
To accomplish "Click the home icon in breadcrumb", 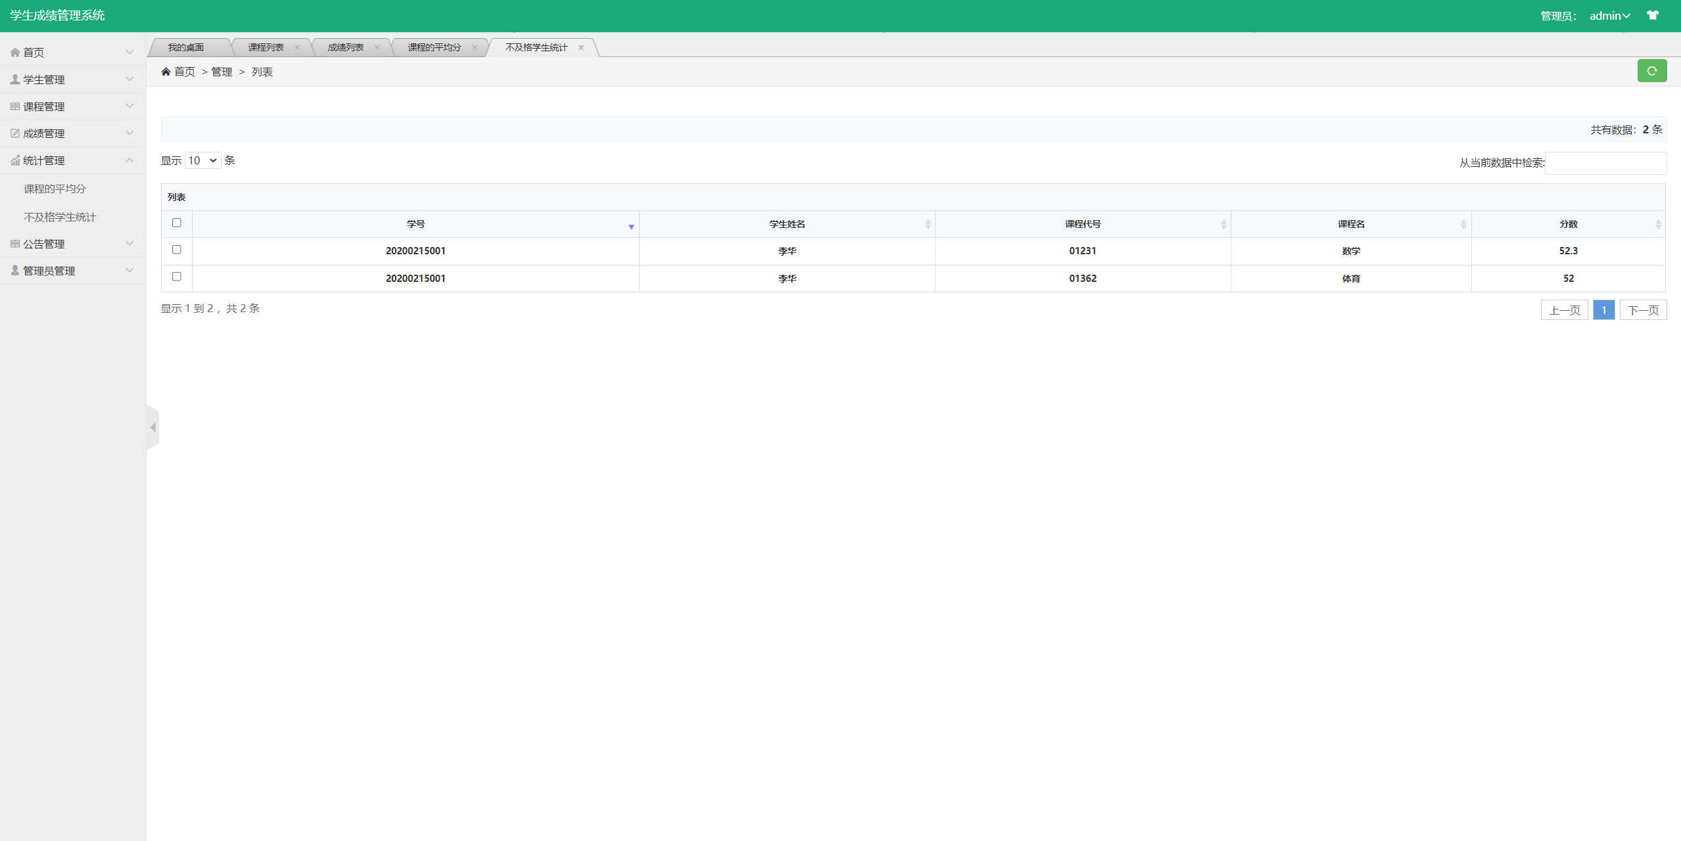I will (x=166, y=72).
